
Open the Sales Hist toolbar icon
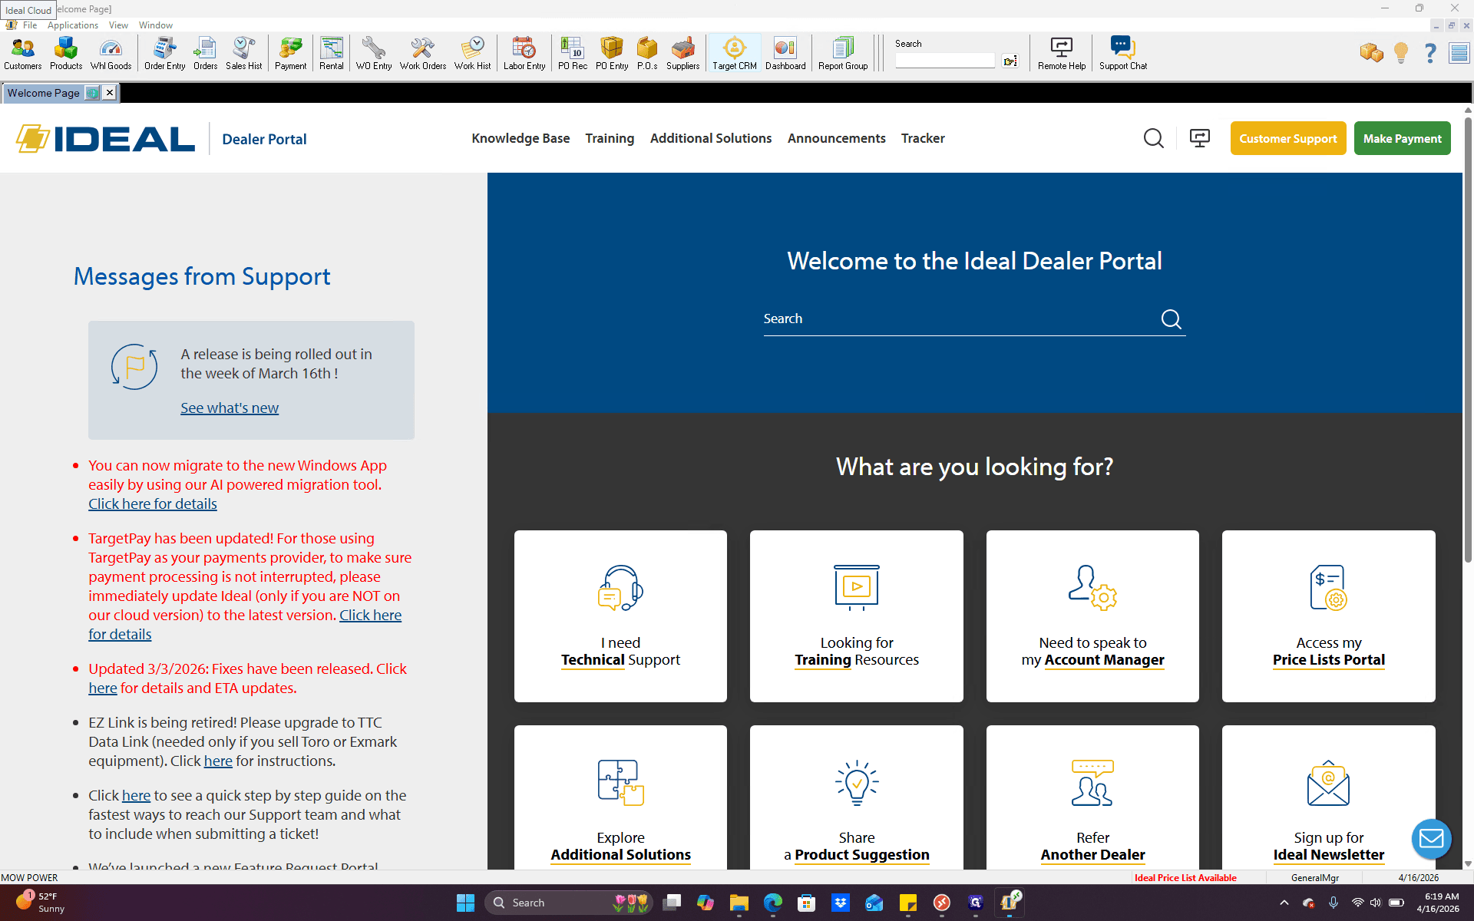[243, 53]
